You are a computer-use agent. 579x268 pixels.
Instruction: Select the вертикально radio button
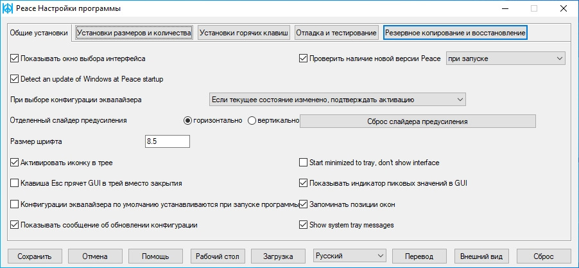(x=252, y=121)
